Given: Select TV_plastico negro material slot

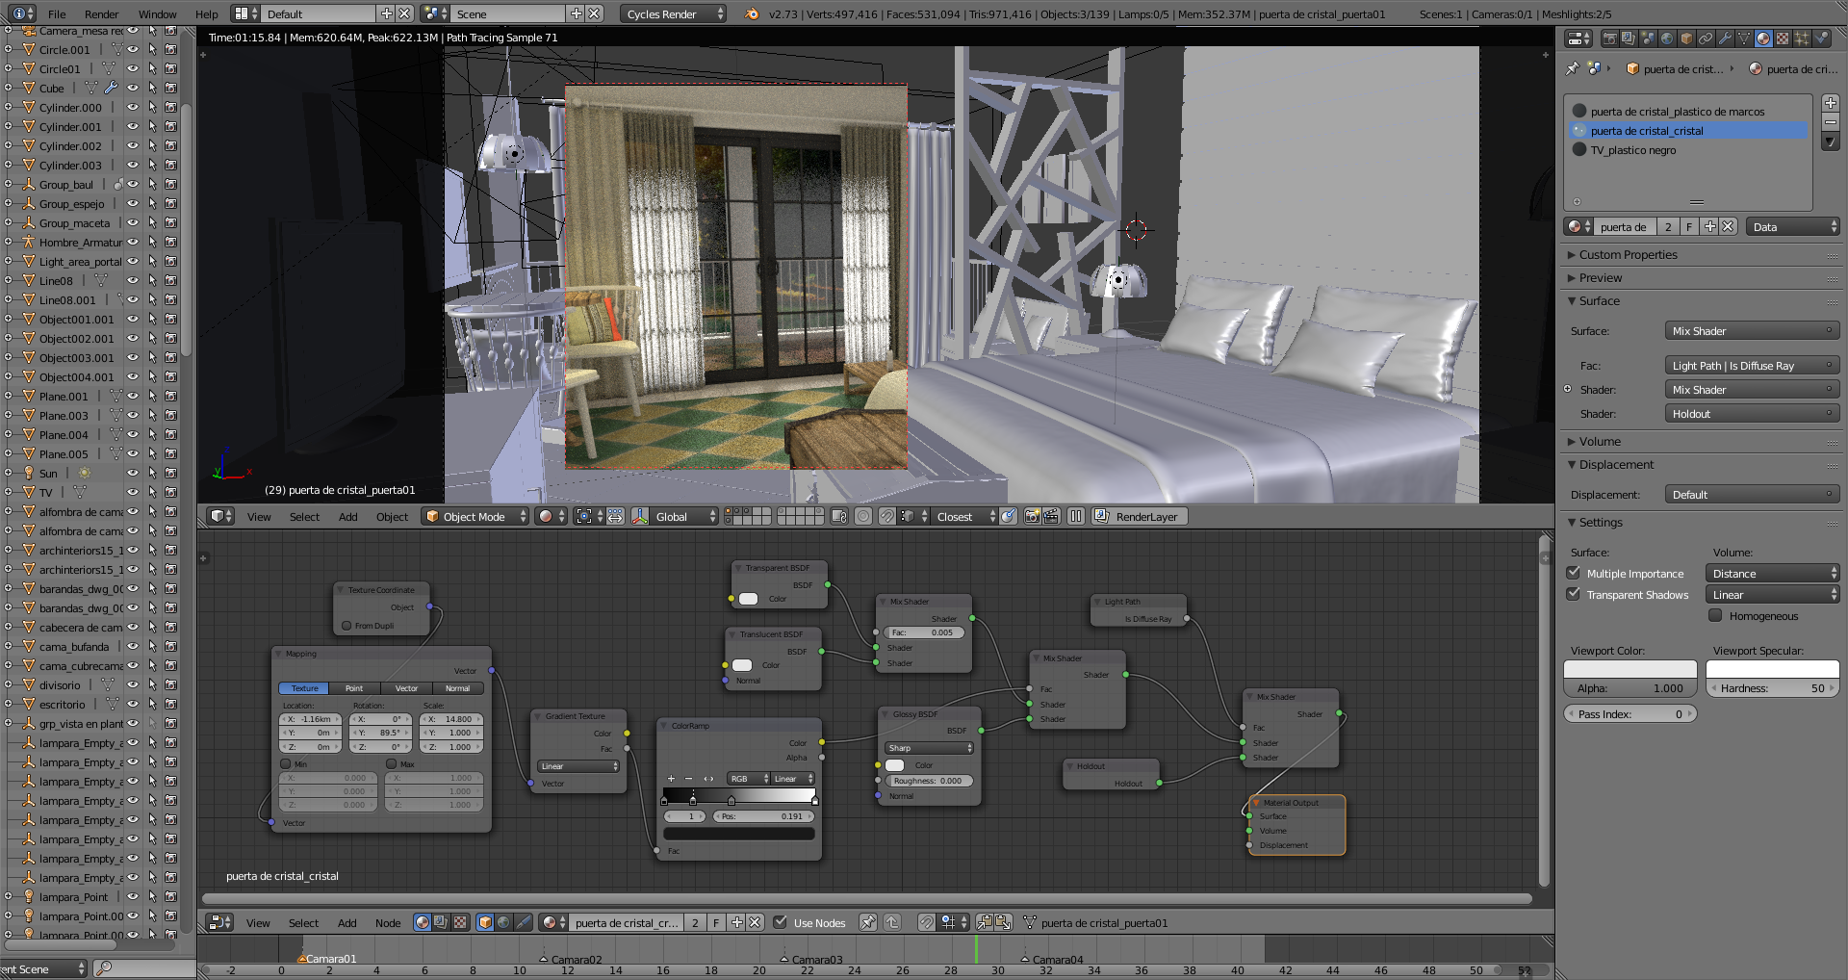Looking at the screenshot, I should click(x=1632, y=150).
